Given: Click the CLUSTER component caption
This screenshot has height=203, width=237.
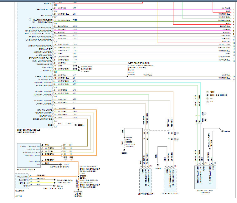Looking at the screenshot, I should click(x=19, y=191).
